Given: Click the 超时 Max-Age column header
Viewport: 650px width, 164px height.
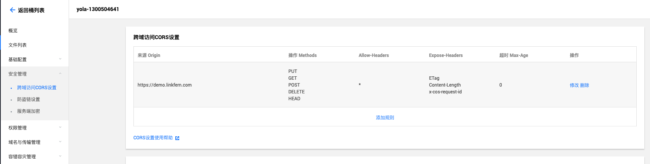Looking at the screenshot, I should [x=514, y=55].
